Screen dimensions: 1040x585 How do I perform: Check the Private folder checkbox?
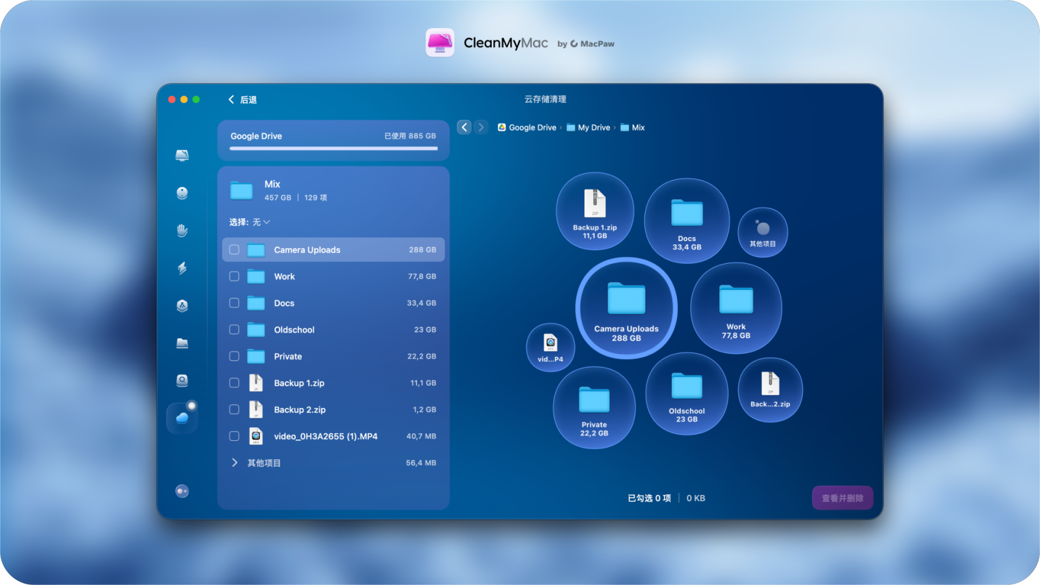pyautogui.click(x=235, y=356)
